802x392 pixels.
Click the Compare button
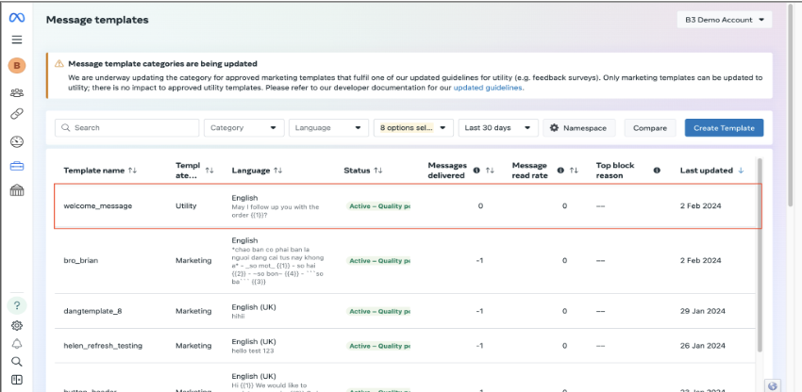pos(650,128)
